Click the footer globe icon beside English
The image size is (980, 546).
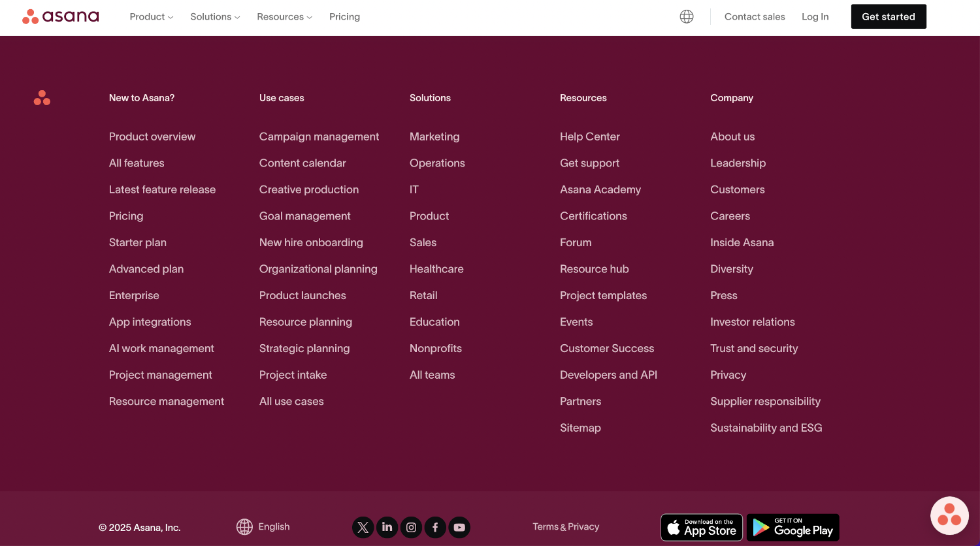click(244, 526)
